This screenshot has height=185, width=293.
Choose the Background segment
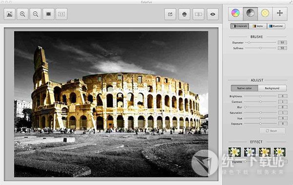click(x=272, y=88)
